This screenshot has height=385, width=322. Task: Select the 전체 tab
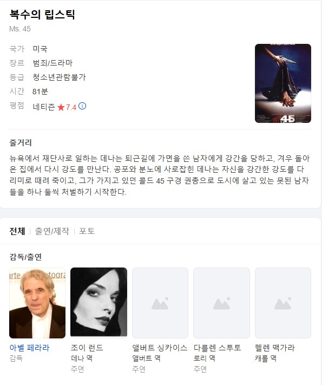17,231
